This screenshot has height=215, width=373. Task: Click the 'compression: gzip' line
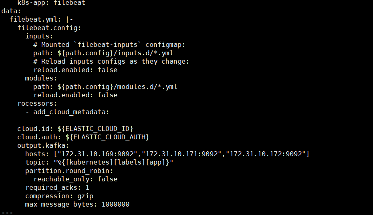click(x=59, y=196)
